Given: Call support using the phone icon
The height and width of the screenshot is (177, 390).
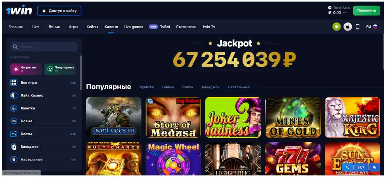Looking at the screenshot, I should pos(348,168).
